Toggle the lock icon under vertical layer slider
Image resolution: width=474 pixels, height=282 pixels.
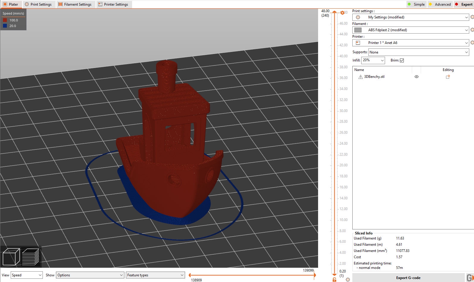(334, 280)
